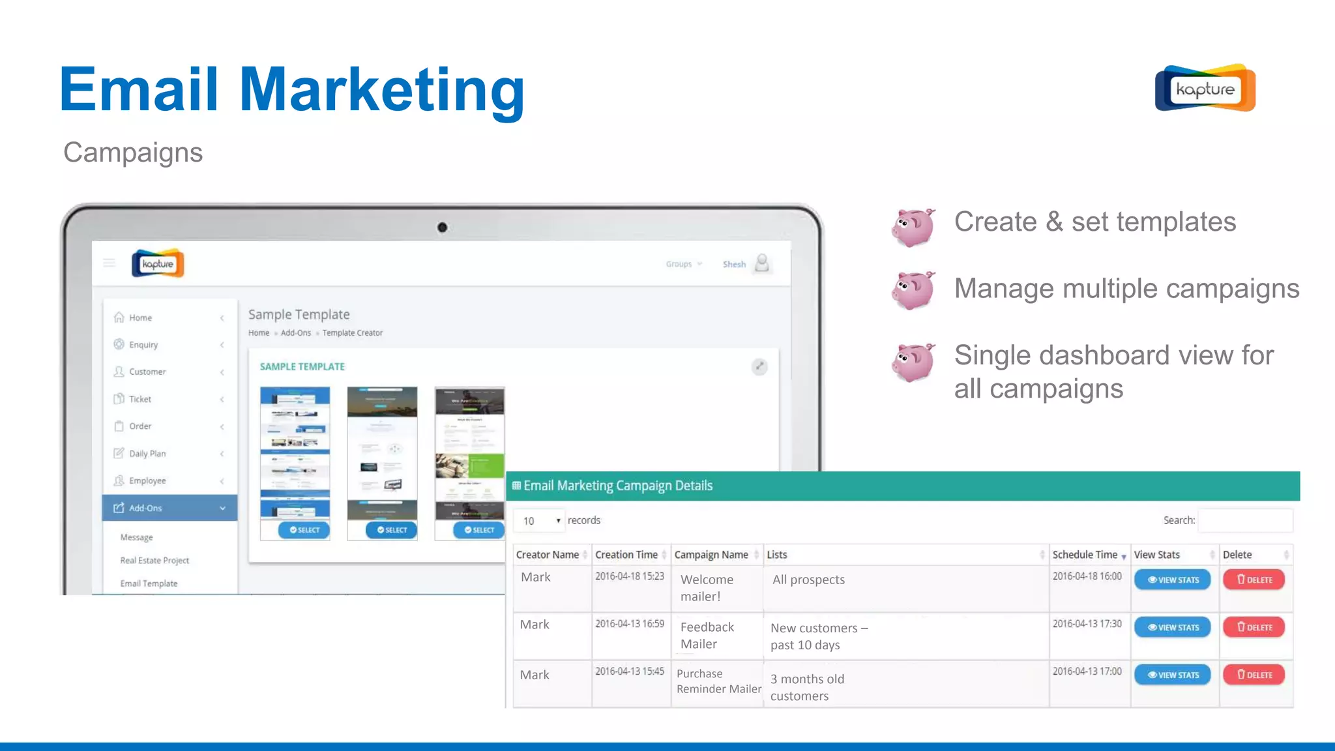Click the campaign Search input field
The height and width of the screenshot is (751, 1335).
pyautogui.click(x=1245, y=520)
